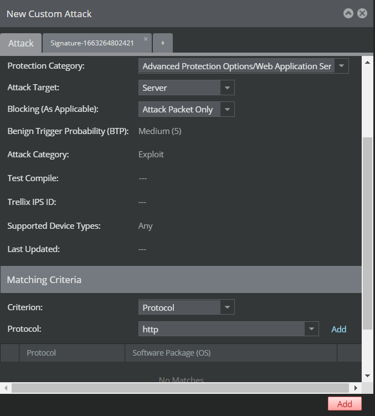The image size is (375, 416).
Task: Click the horizontal scrollbar left arrow
Action: pos(6,388)
